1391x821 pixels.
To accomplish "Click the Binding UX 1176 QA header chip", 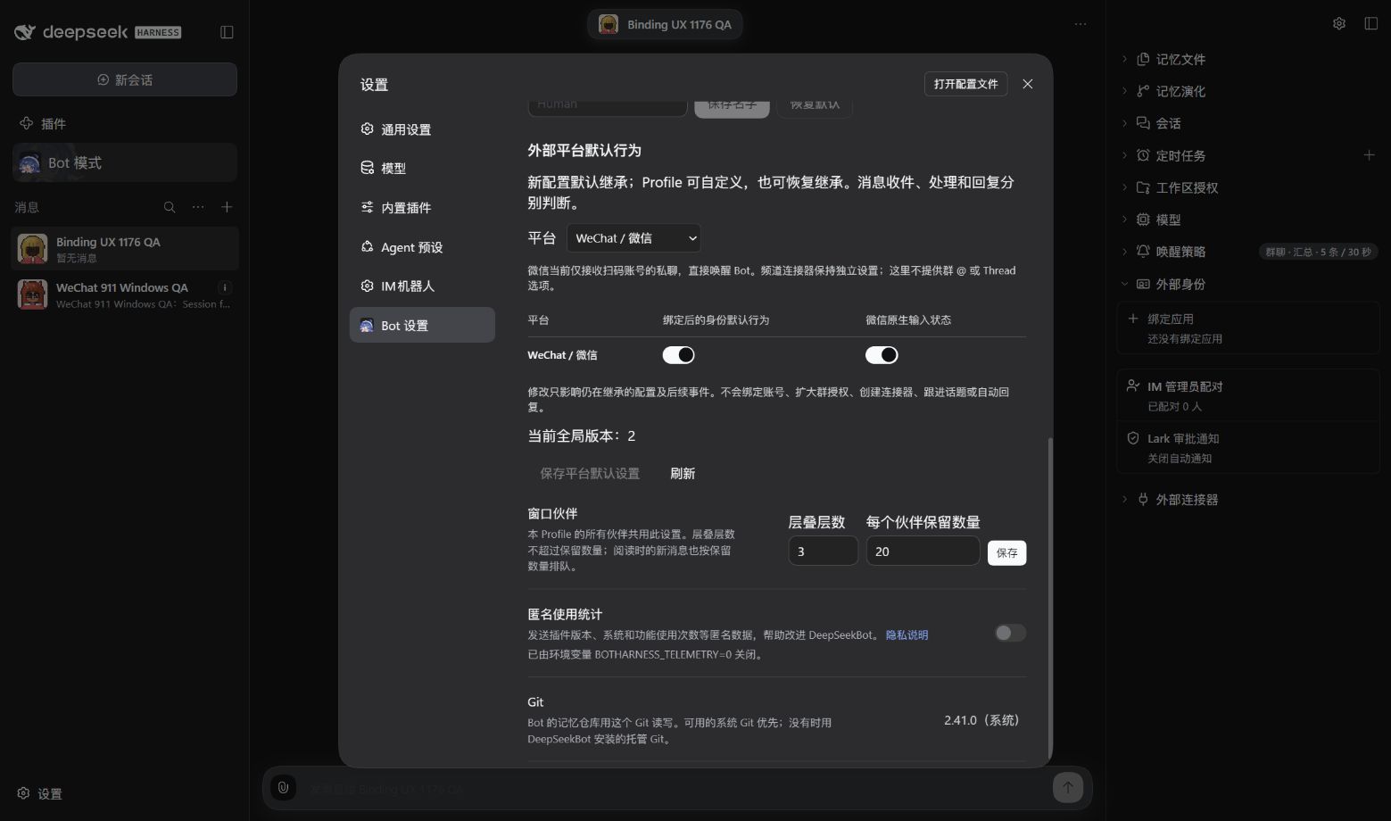I will 665,24.
